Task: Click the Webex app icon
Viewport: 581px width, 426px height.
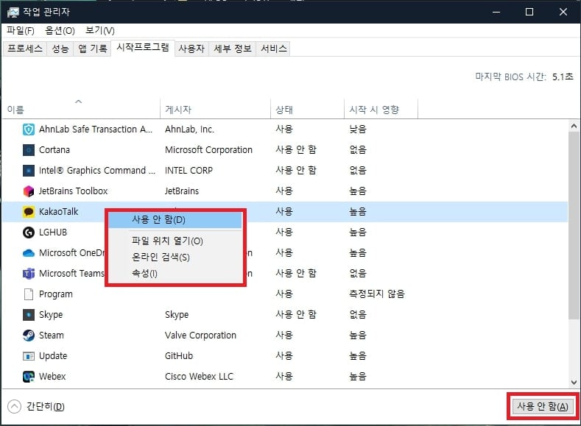Action: pyautogui.click(x=29, y=377)
